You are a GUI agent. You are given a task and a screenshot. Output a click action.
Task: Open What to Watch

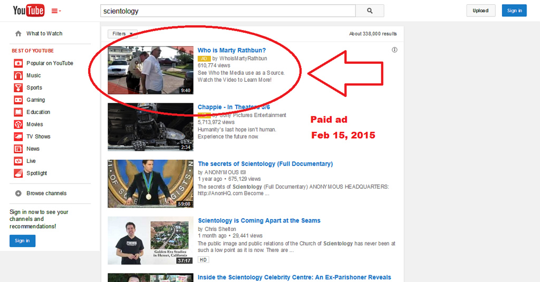point(44,33)
